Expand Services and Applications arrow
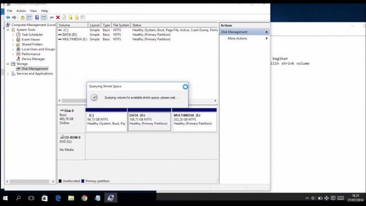Viewport: 366px width, 206px height. (x=8, y=74)
